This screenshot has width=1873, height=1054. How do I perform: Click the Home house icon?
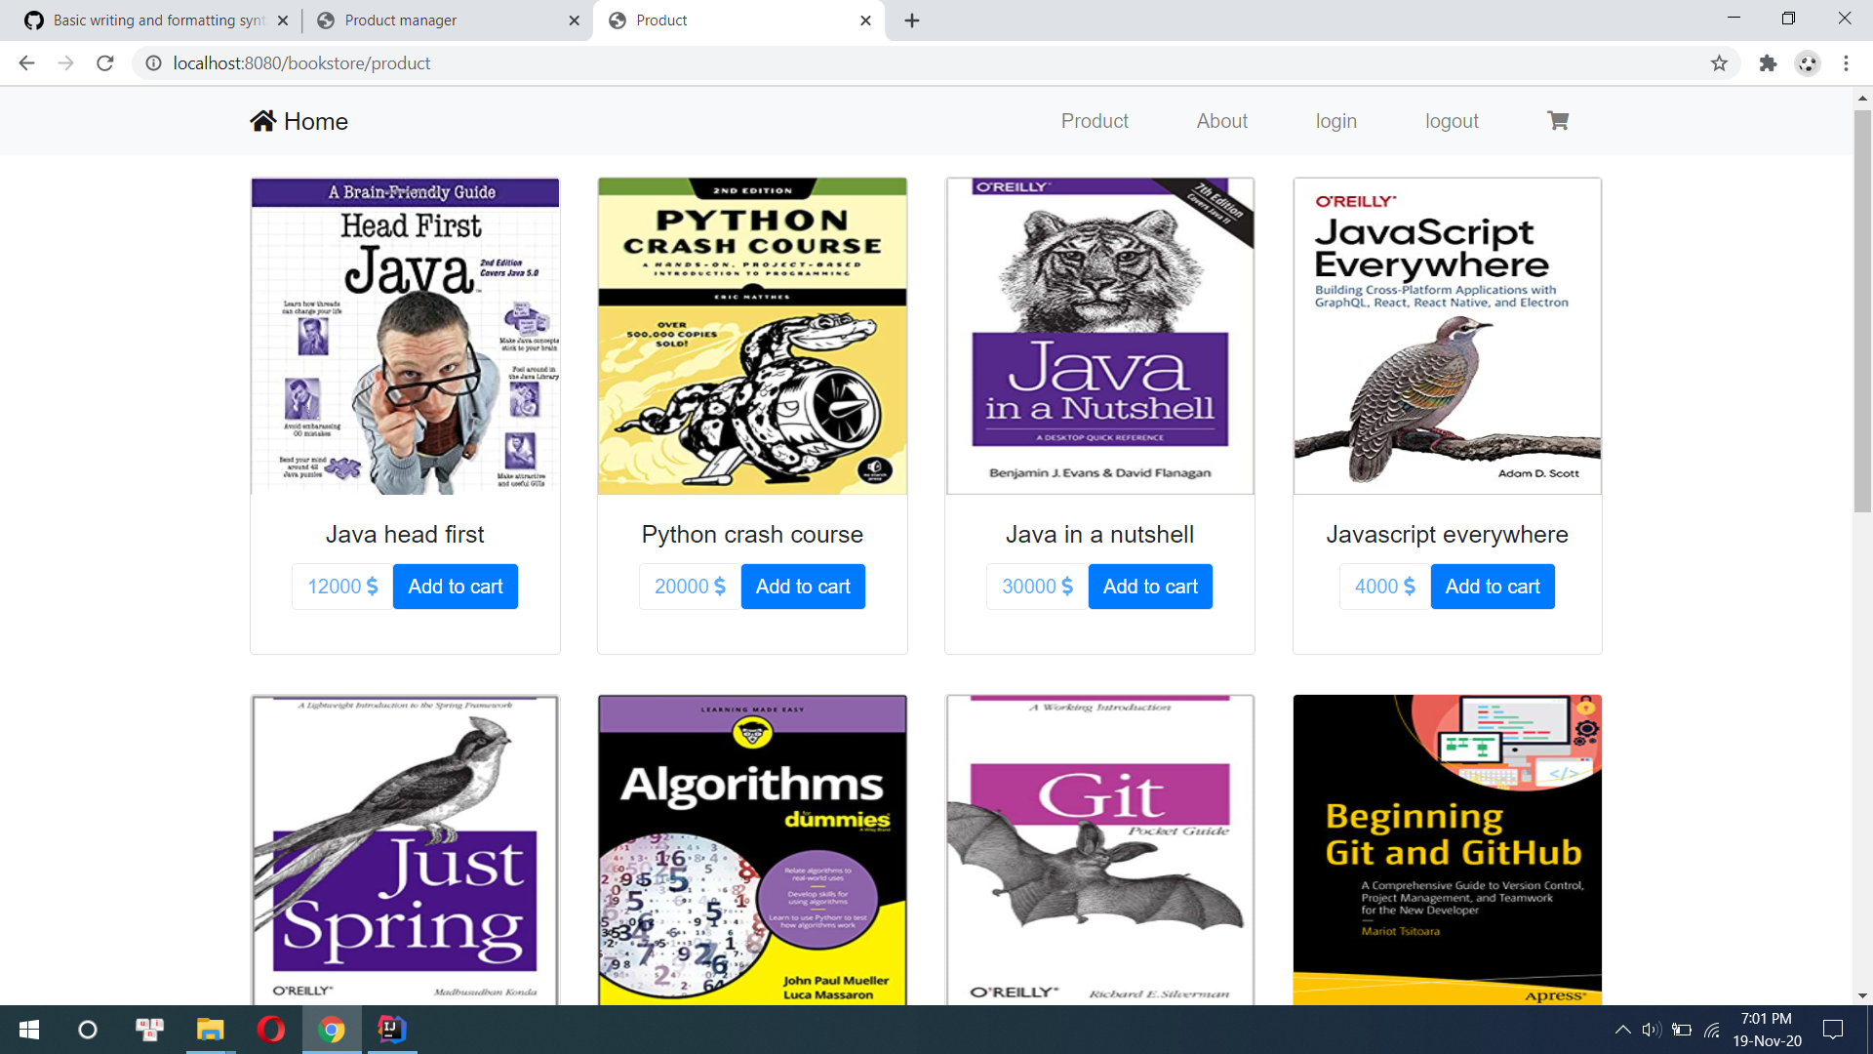click(262, 121)
